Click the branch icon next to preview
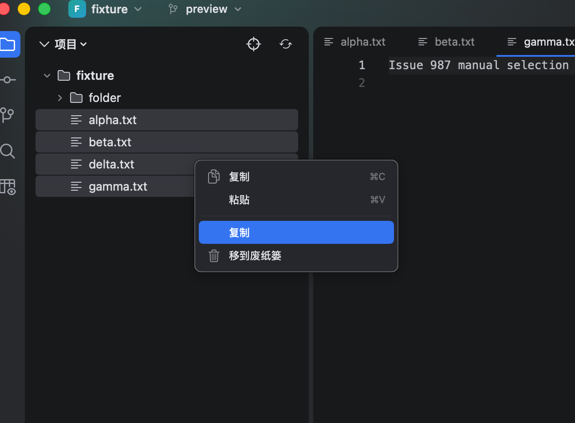This screenshot has height=423, width=575. tap(173, 9)
